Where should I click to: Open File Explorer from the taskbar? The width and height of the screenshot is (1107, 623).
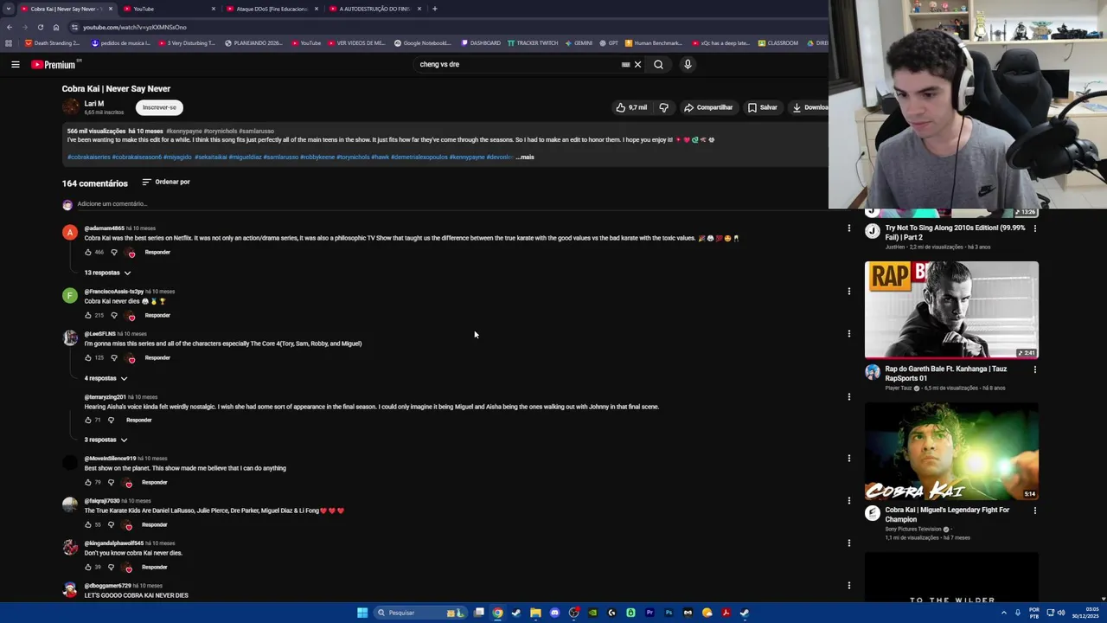point(535,613)
